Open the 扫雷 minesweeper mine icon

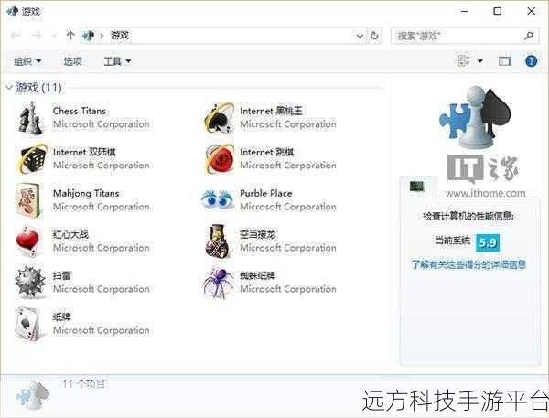(x=30, y=282)
